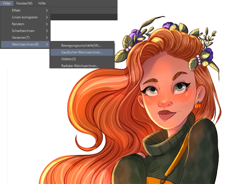The image size is (226, 184).
Task: Expand submenu arrow next to Verzerren(T)
Action: point(47,38)
